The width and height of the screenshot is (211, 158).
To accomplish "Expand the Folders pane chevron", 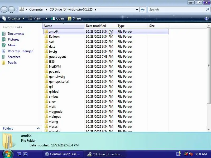I will 38,128.
